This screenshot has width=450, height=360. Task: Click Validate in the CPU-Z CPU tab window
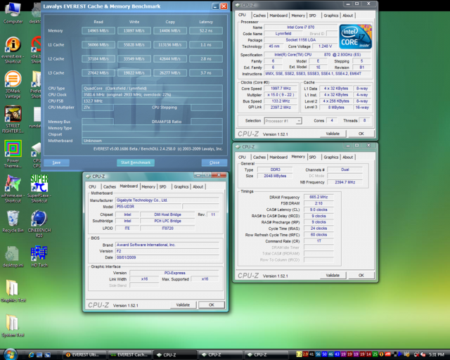(x=333, y=134)
